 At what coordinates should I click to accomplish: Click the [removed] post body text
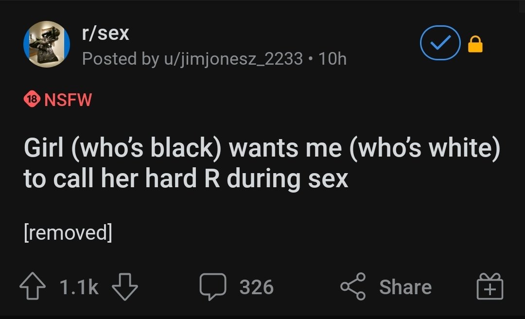pyautogui.click(x=68, y=232)
